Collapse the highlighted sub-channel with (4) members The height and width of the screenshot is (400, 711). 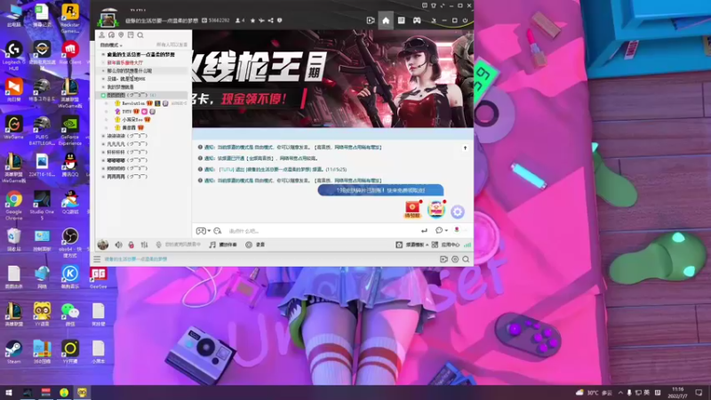[103, 95]
